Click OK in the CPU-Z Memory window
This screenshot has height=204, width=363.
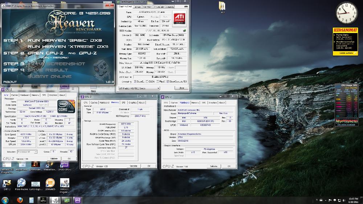point(149,166)
